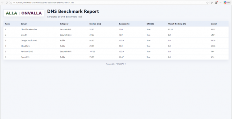Bookmark page with star icon
The image size is (232, 119).
pos(207,3)
